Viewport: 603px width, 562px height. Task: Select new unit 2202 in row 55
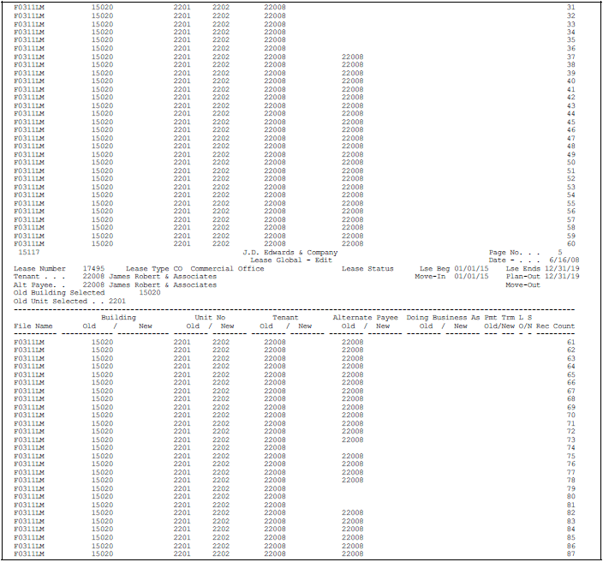click(x=221, y=203)
